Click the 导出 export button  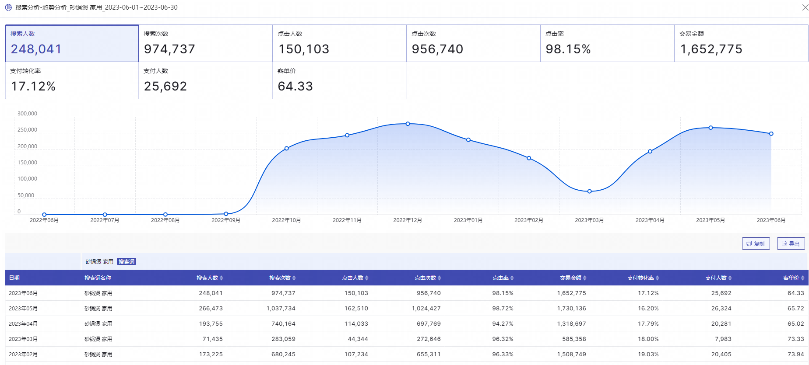click(x=791, y=243)
